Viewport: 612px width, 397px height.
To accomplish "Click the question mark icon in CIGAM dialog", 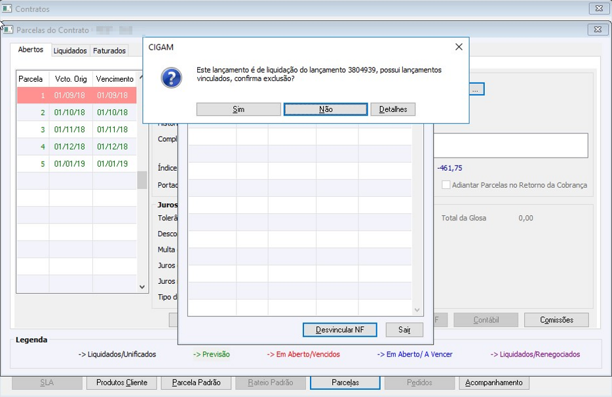I will point(171,78).
